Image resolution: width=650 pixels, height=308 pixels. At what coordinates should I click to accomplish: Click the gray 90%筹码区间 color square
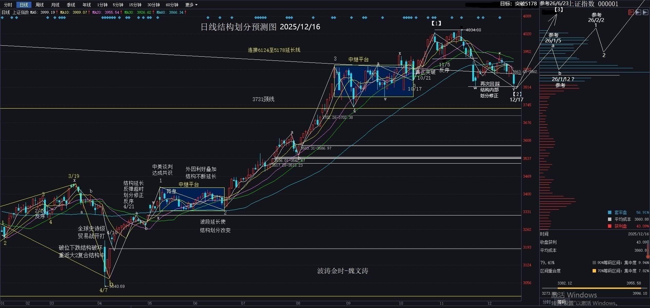click(x=594, y=263)
